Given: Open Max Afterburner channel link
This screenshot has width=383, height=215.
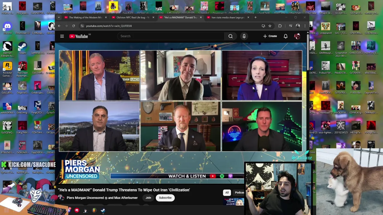Looking at the screenshot, I should click(126, 198).
